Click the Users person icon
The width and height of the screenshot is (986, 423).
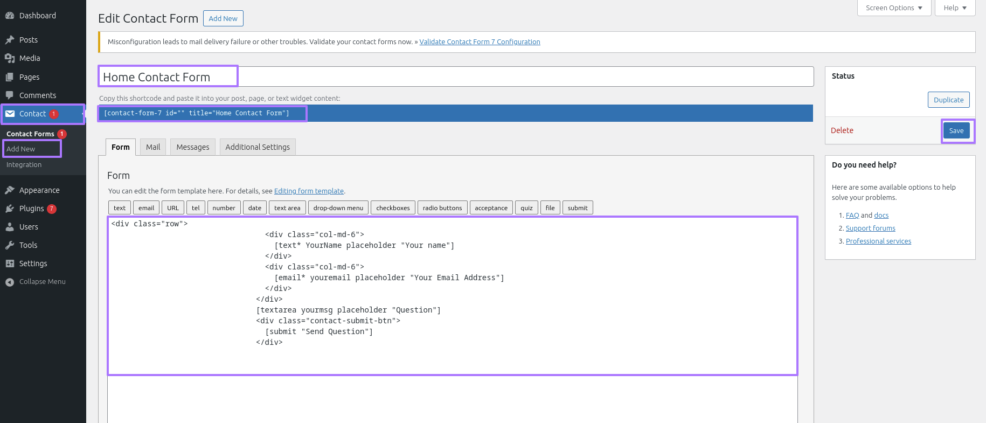(10, 227)
